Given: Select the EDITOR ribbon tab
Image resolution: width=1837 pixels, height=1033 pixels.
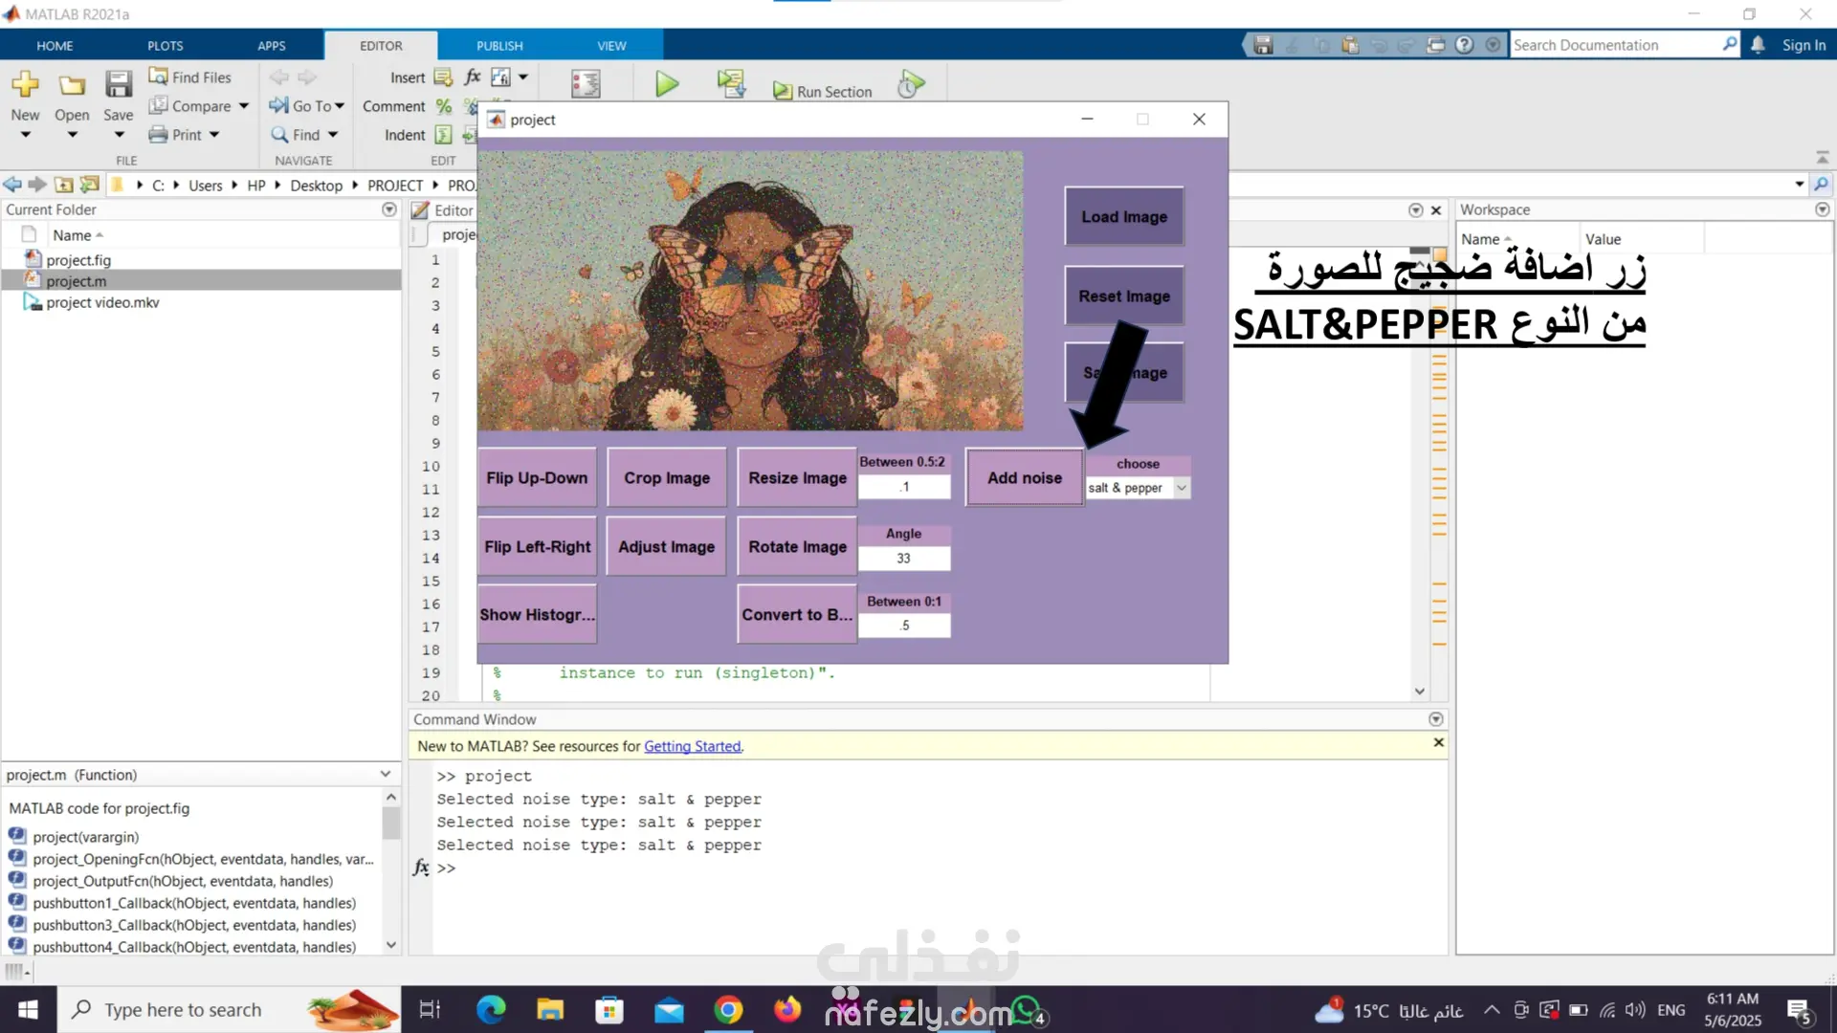Looking at the screenshot, I should click(381, 45).
